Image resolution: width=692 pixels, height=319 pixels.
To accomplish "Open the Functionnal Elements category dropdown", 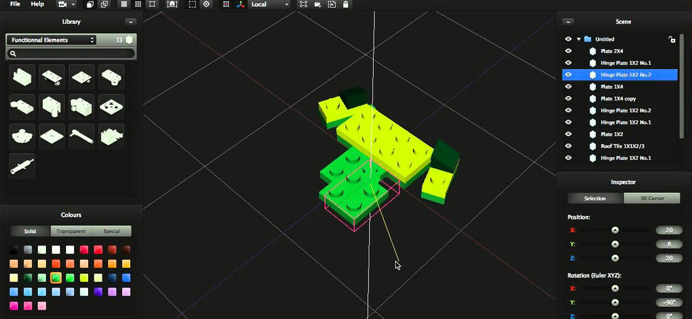I will point(51,40).
